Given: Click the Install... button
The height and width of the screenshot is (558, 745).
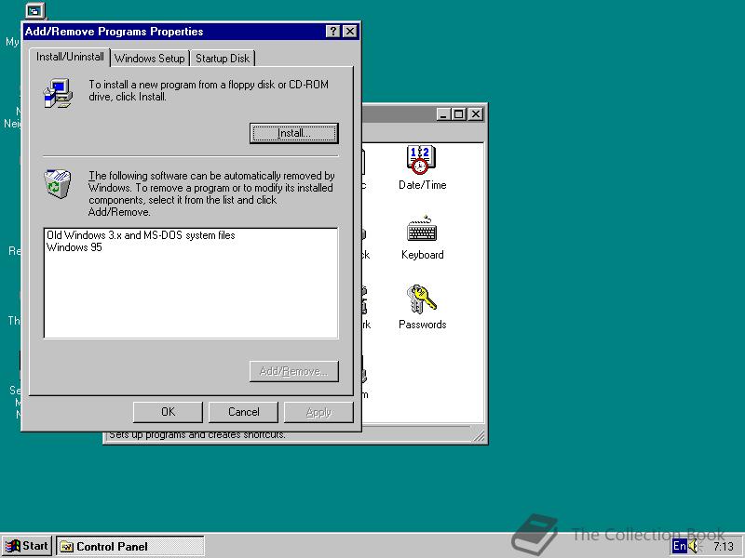Looking at the screenshot, I should [x=293, y=133].
